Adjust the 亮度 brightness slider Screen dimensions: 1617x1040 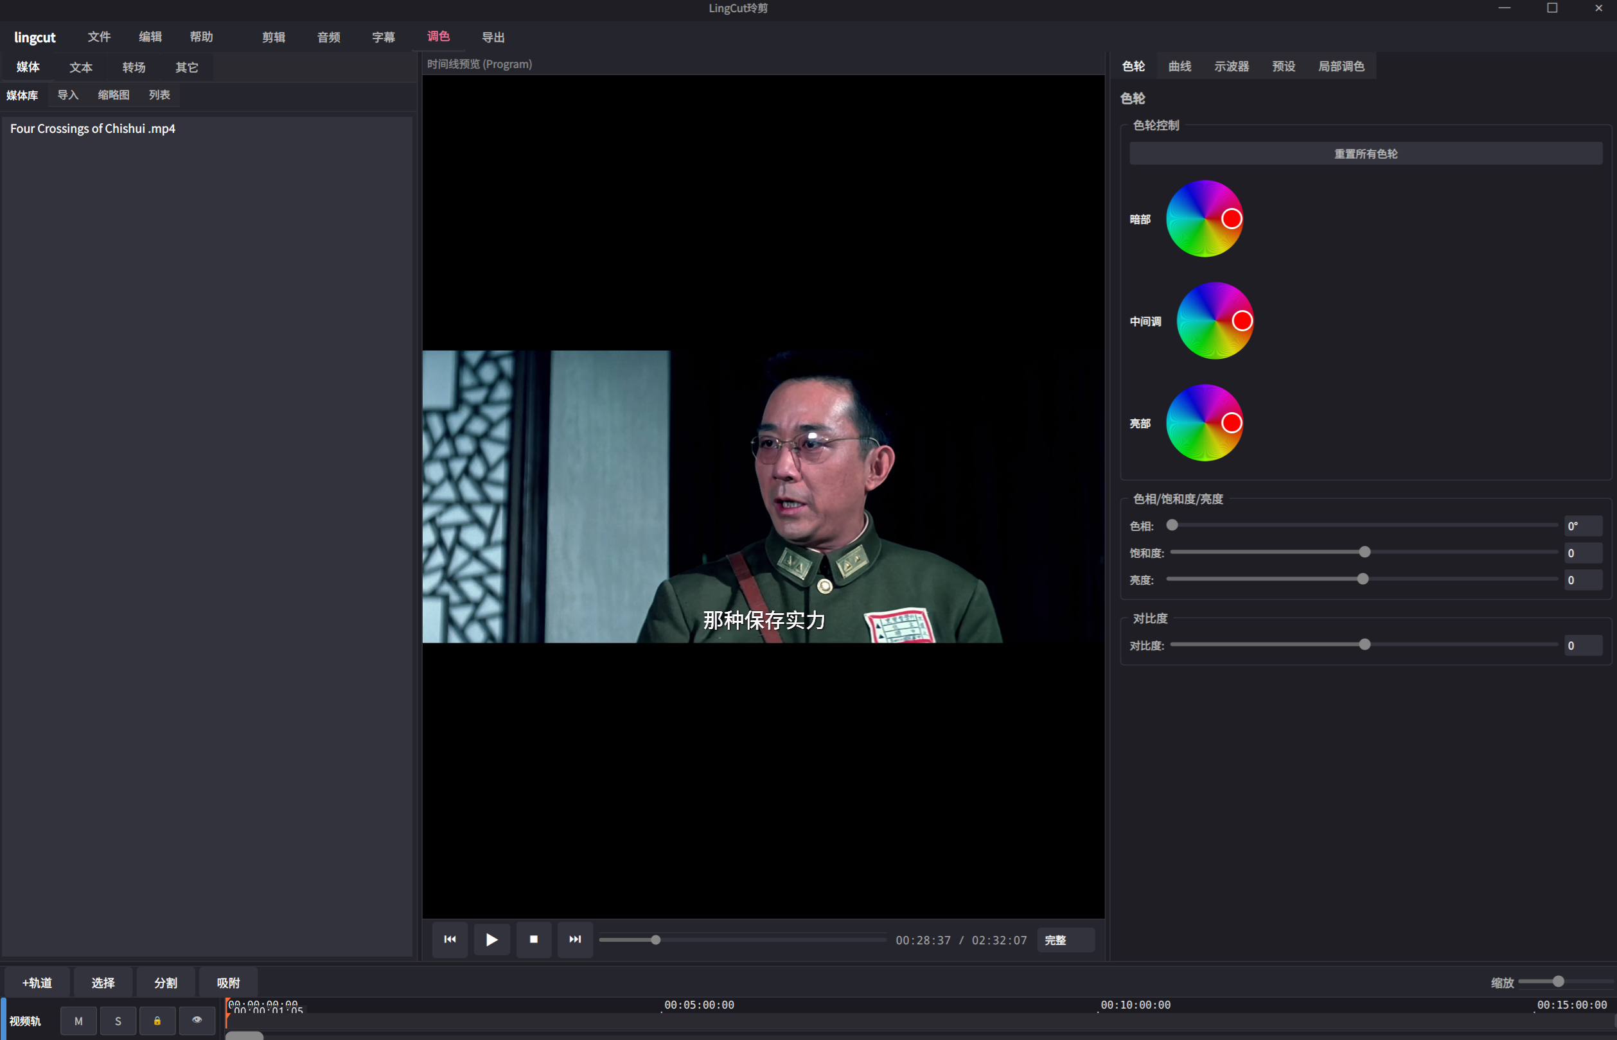coord(1362,580)
